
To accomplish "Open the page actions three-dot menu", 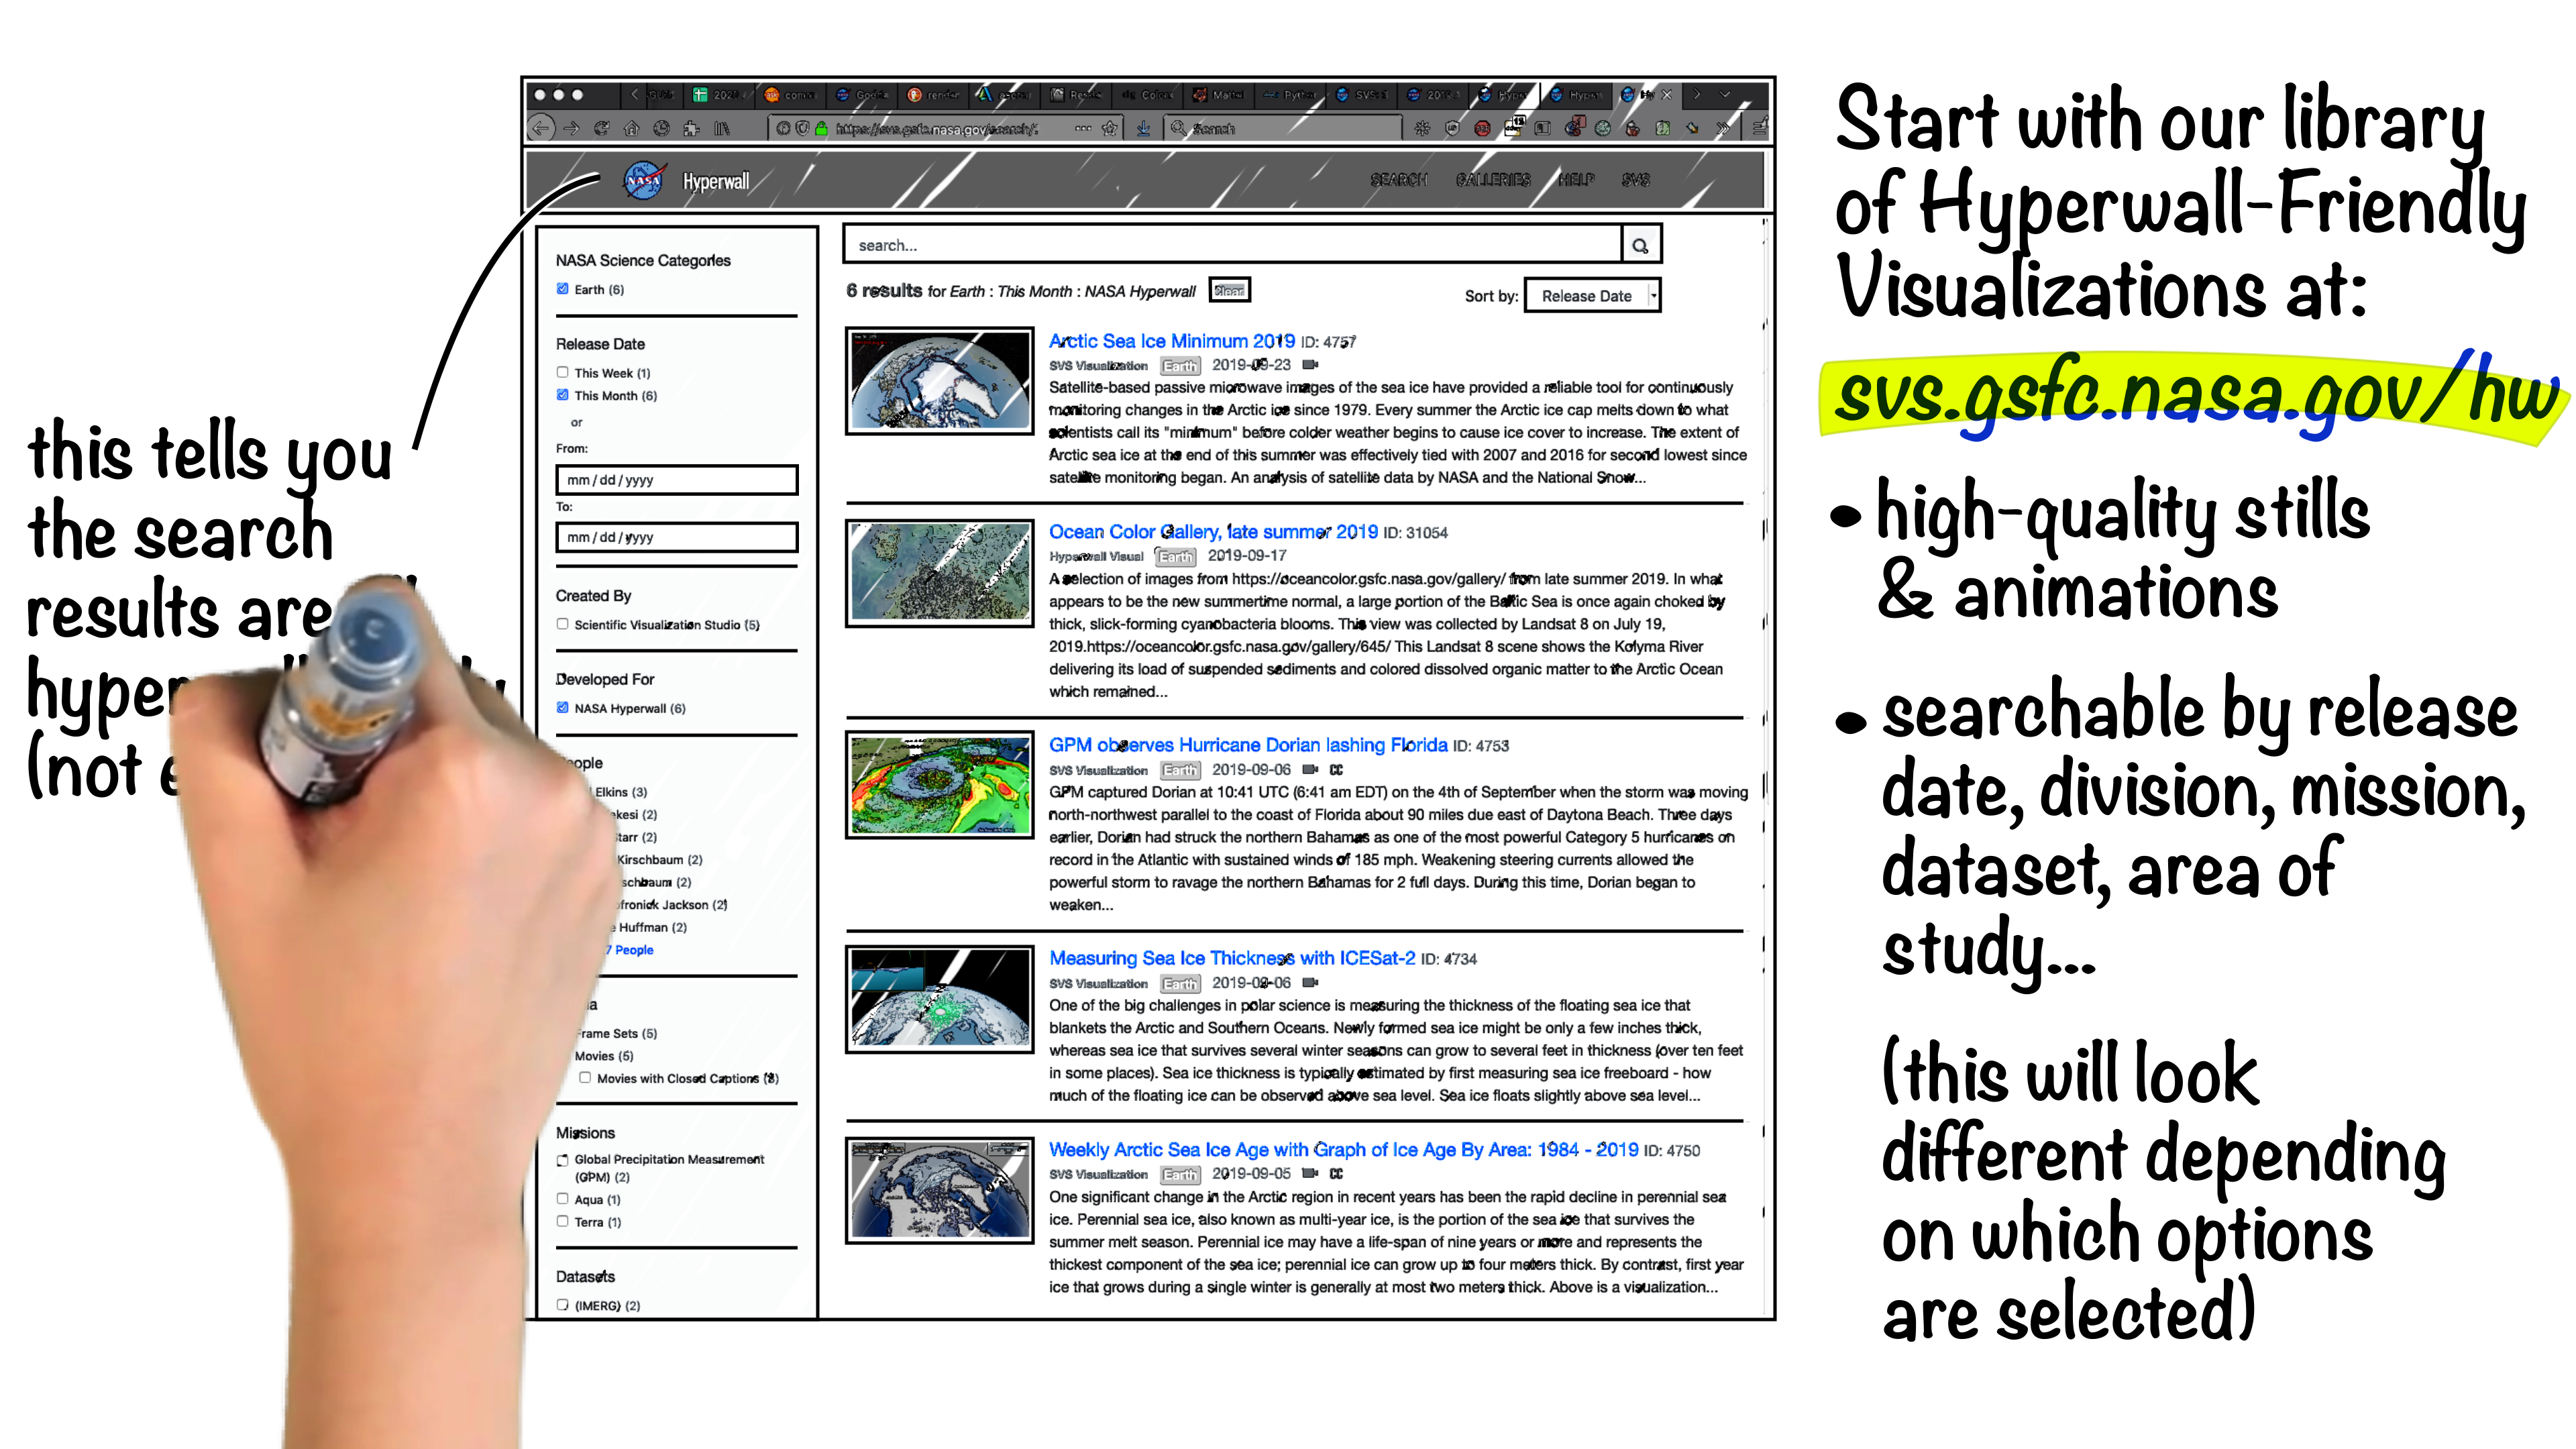I will [x=1083, y=128].
